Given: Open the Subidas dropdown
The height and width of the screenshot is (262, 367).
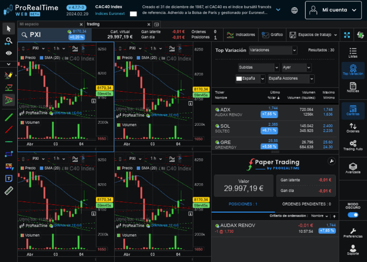Looking at the screenshot, I should [x=259, y=67].
